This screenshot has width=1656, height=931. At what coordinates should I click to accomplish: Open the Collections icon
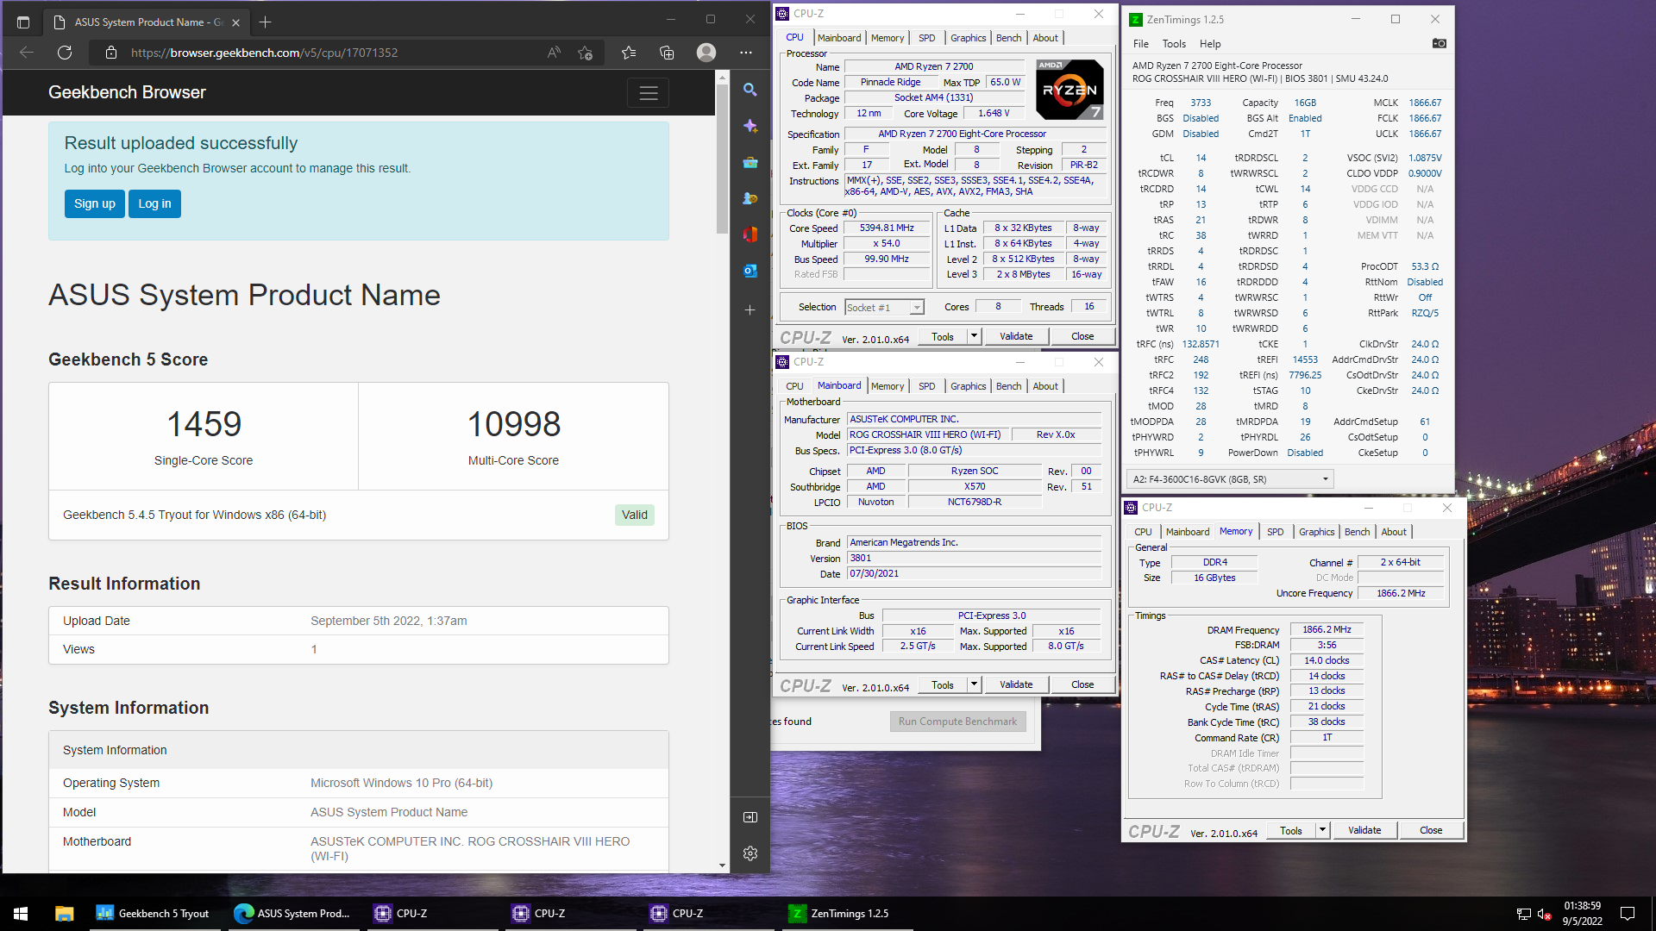(667, 53)
